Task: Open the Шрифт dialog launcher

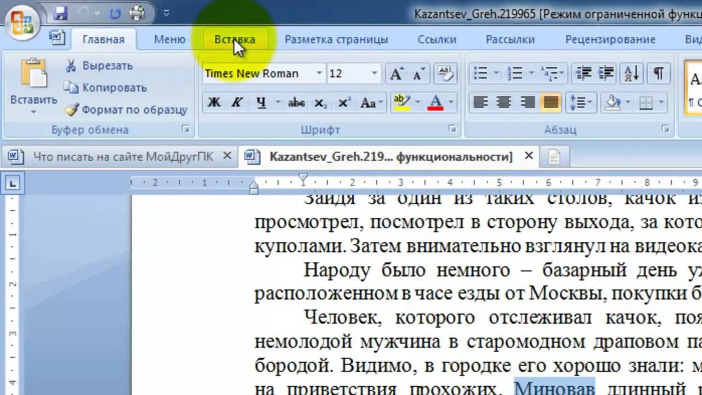Action: [452, 129]
